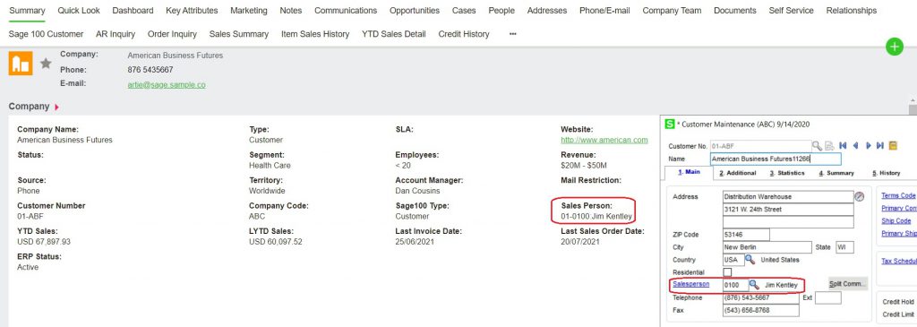Click the Telephone field (876) 543-5667
The width and height of the screenshot is (917, 327).
(x=760, y=297)
